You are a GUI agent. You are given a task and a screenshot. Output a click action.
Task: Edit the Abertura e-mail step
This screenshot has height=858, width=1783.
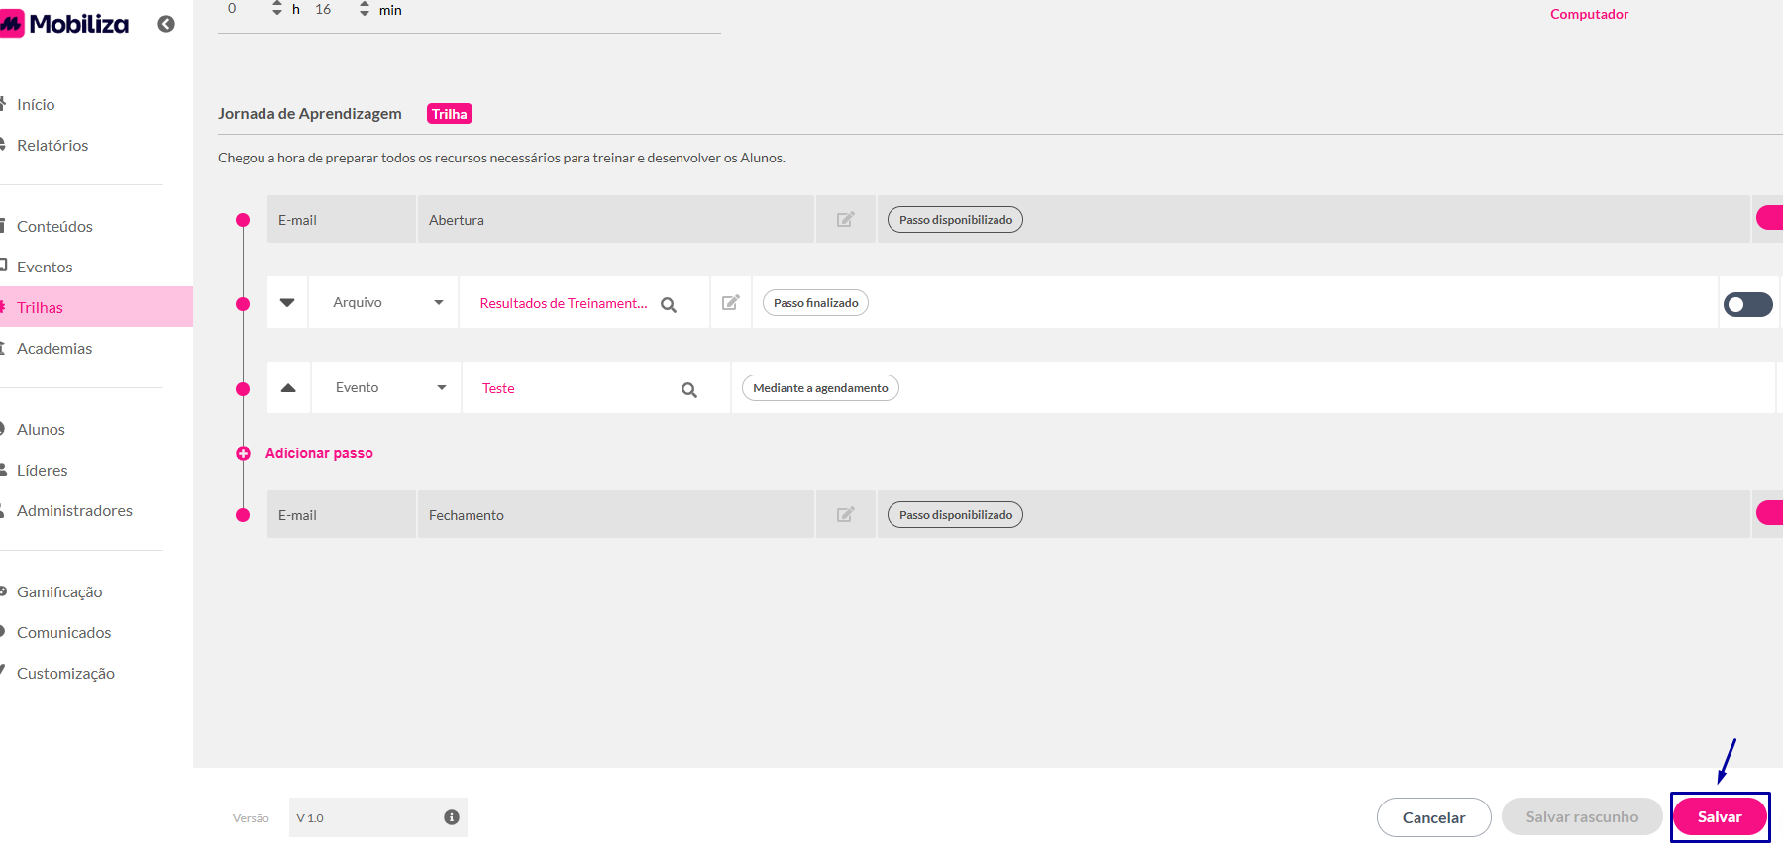coord(845,219)
